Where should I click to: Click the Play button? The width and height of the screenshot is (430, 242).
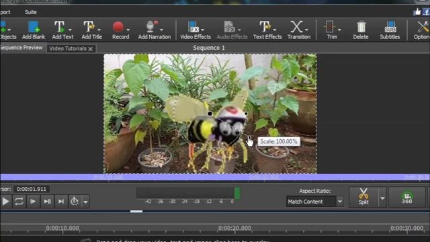pyautogui.click(x=5, y=202)
